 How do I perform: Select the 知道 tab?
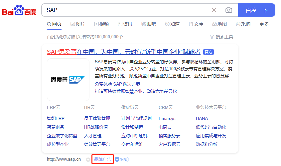tap(172, 24)
